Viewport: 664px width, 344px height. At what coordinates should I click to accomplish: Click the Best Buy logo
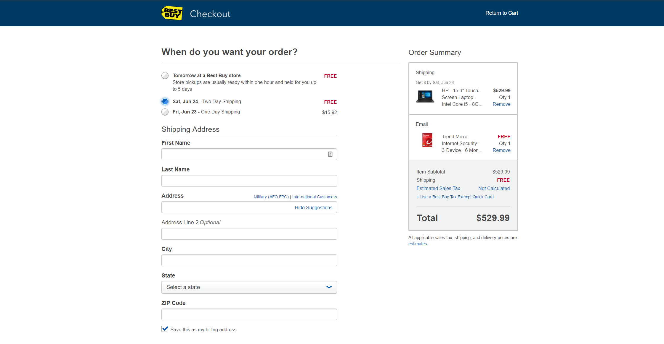point(172,13)
